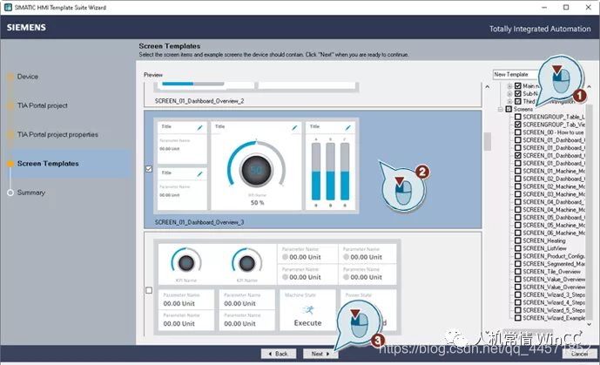
Task: Click the edit pencil on the dial gauge card
Action: (x=294, y=128)
